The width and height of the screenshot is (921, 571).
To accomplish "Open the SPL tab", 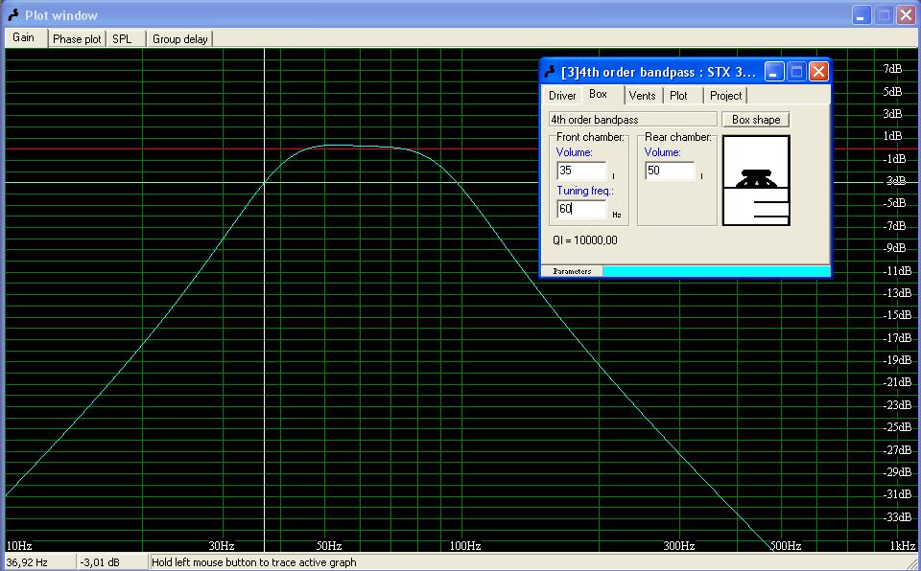I will pyautogui.click(x=122, y=39).
